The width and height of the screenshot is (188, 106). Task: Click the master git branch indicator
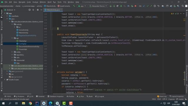pos(180,99)
